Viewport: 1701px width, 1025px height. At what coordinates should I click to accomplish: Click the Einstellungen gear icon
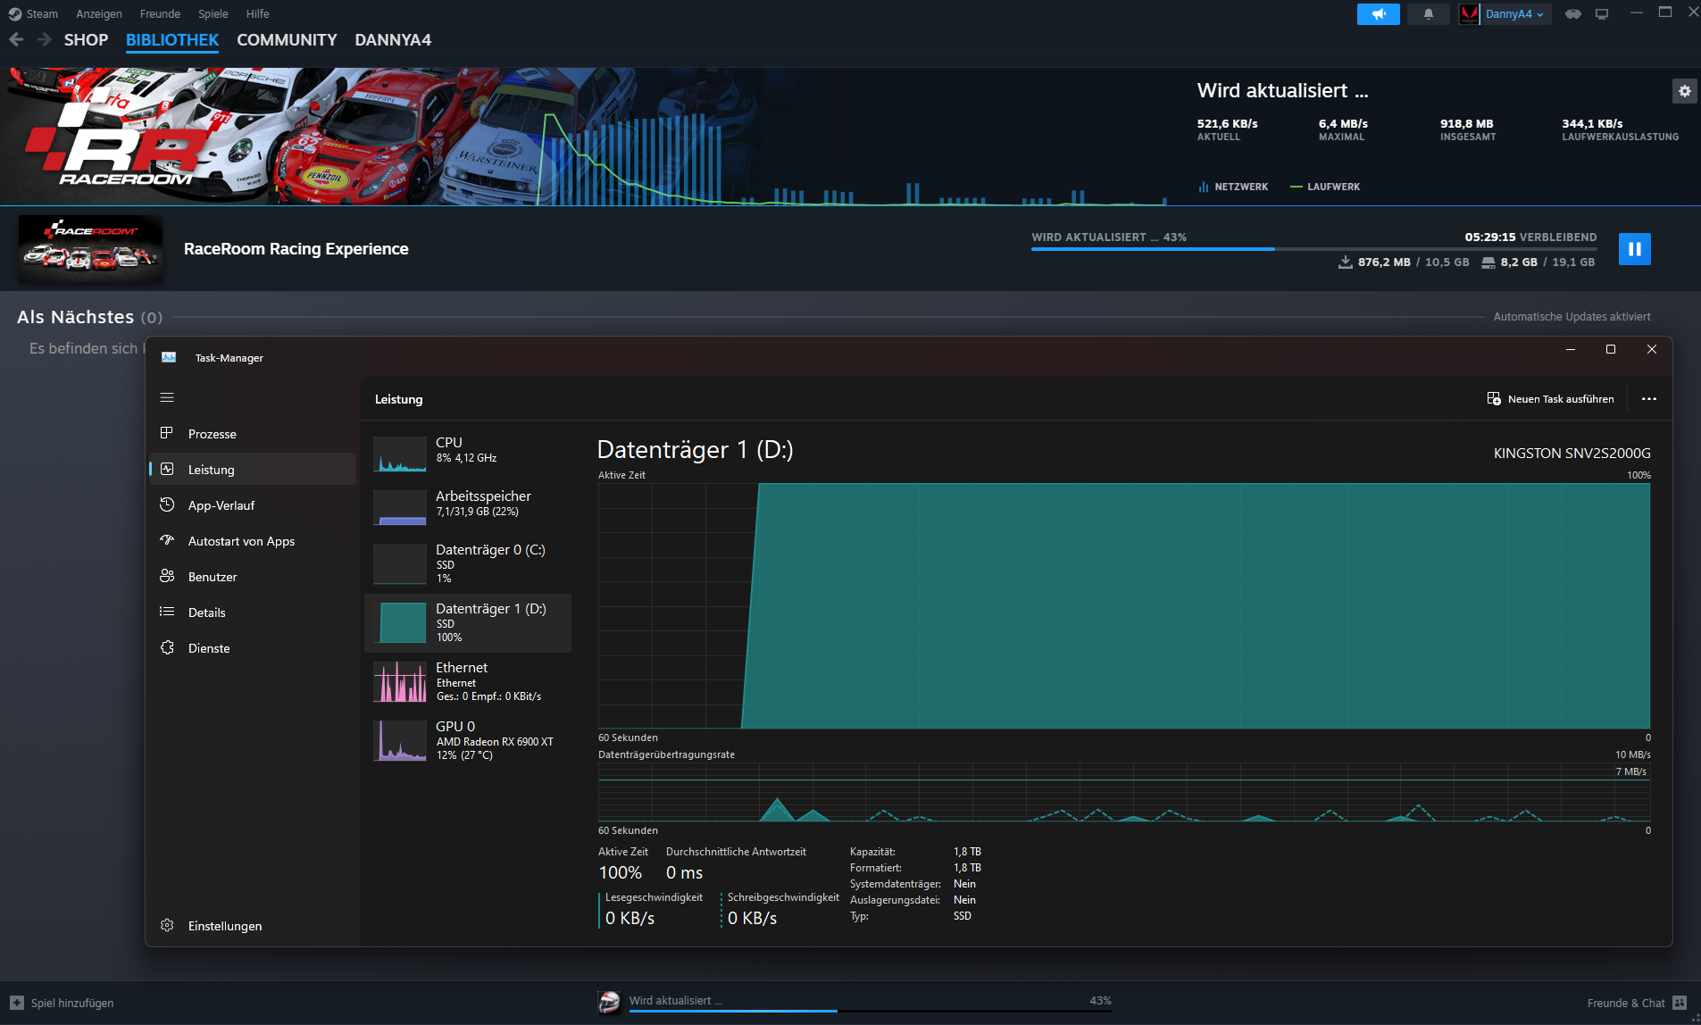tap(167, 925)
